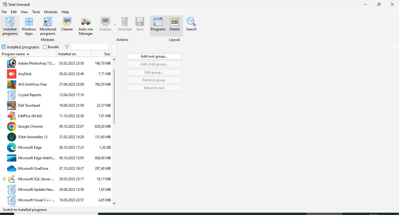Viewport: 399px width, 215px height.
Task: Select the Adobe Photoshop 7.0 icon
Action: click(x=12, y=63)
